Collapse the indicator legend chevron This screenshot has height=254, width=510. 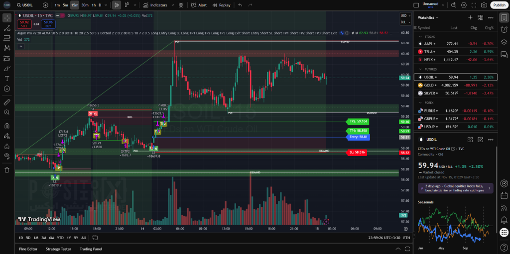tap(20, 46)
